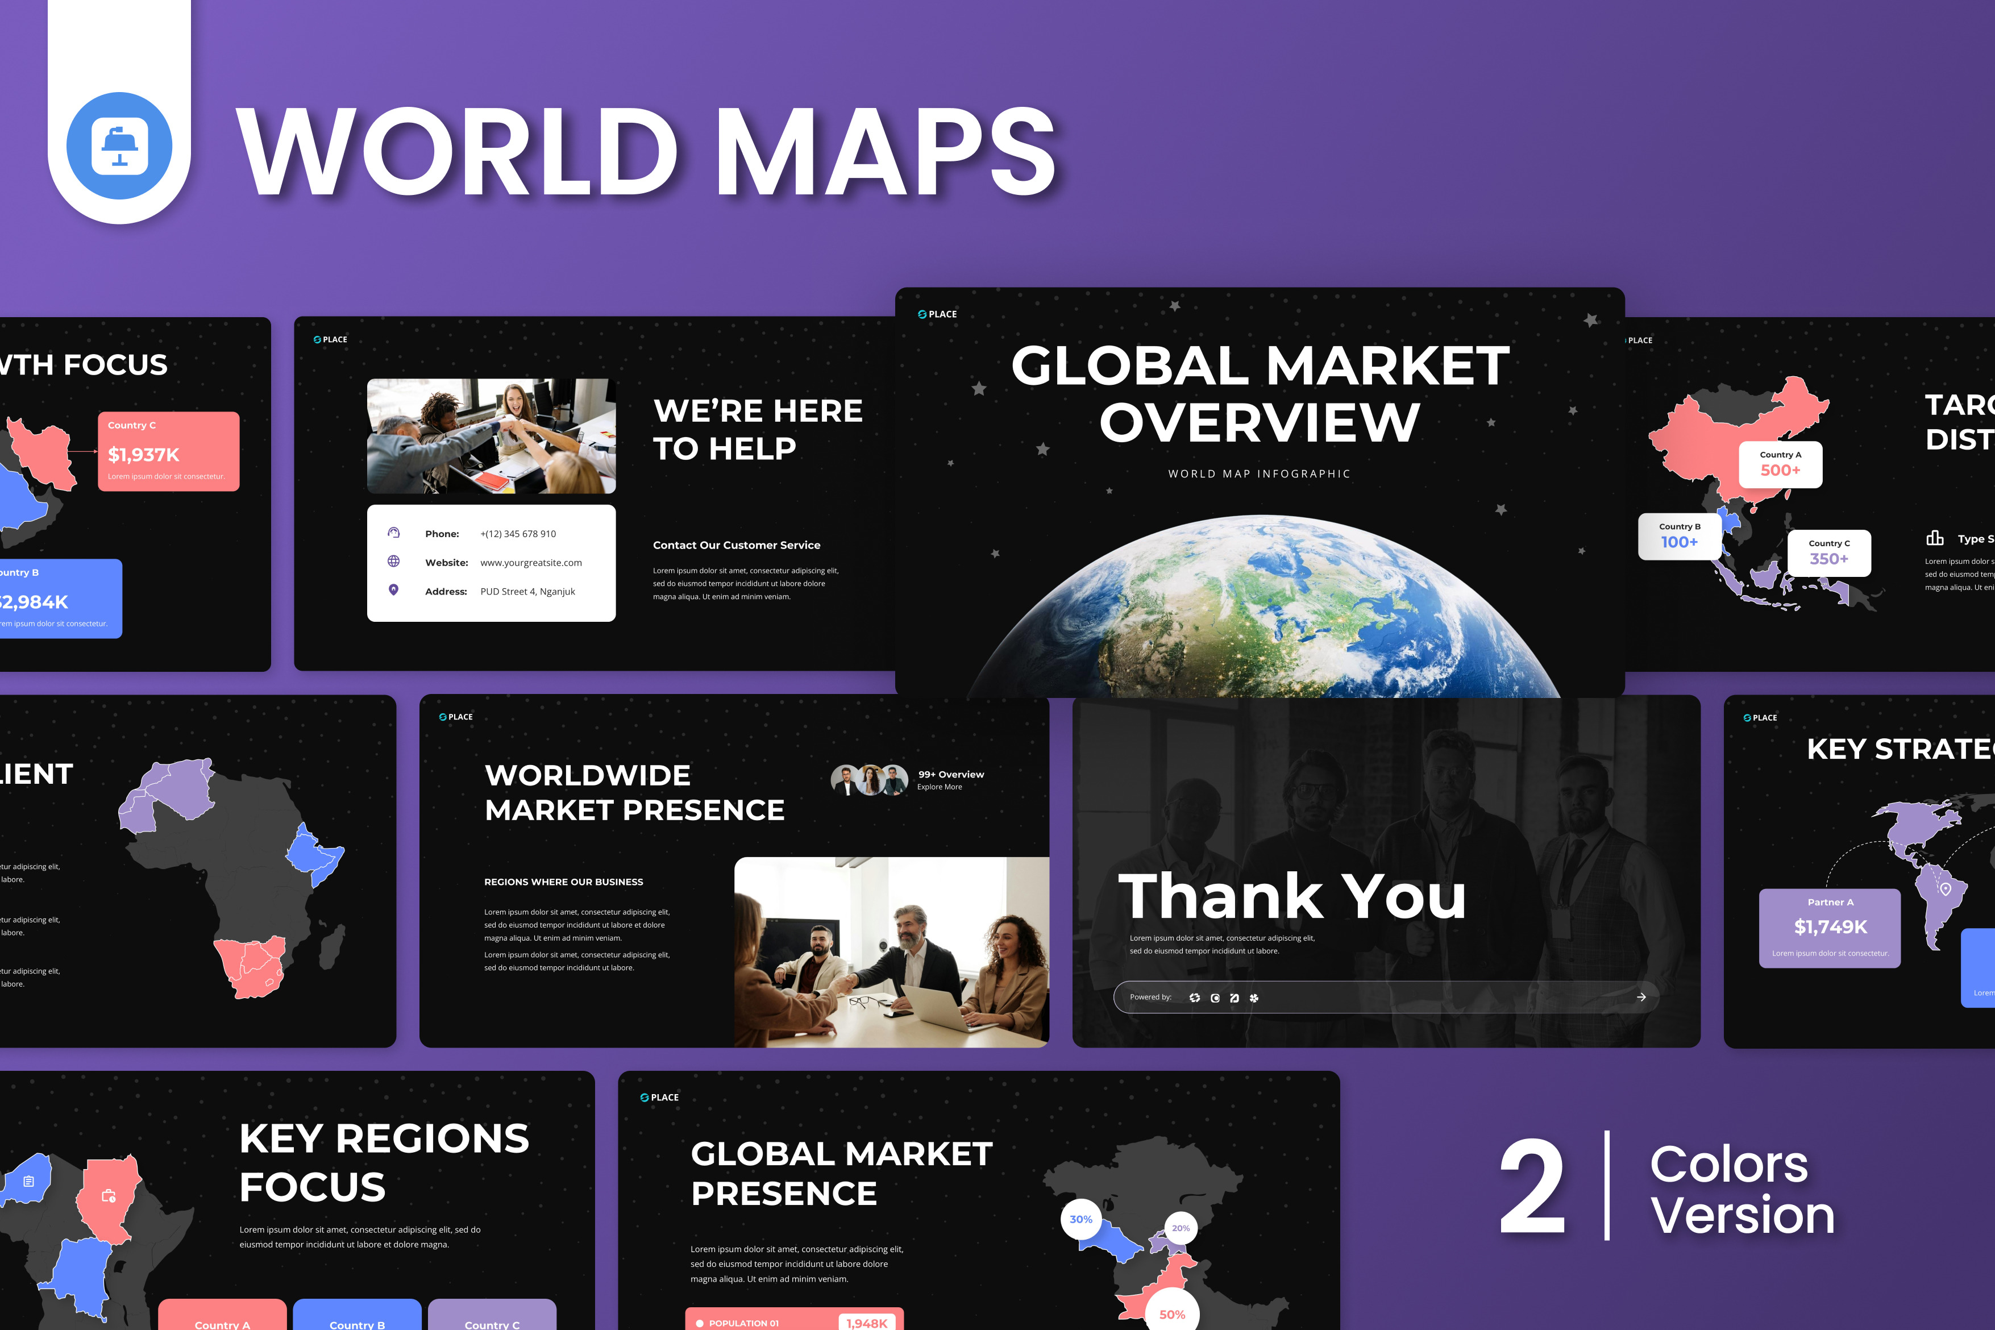Click the map pin on South America

click(x=1946, y=888)
